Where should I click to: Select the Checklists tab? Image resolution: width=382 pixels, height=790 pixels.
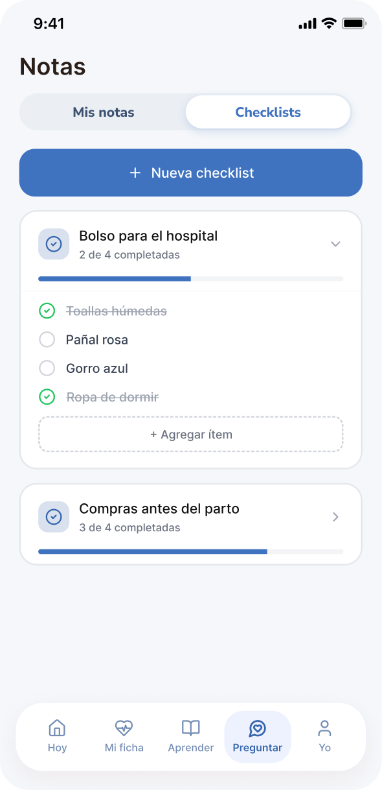click(267, 112)
